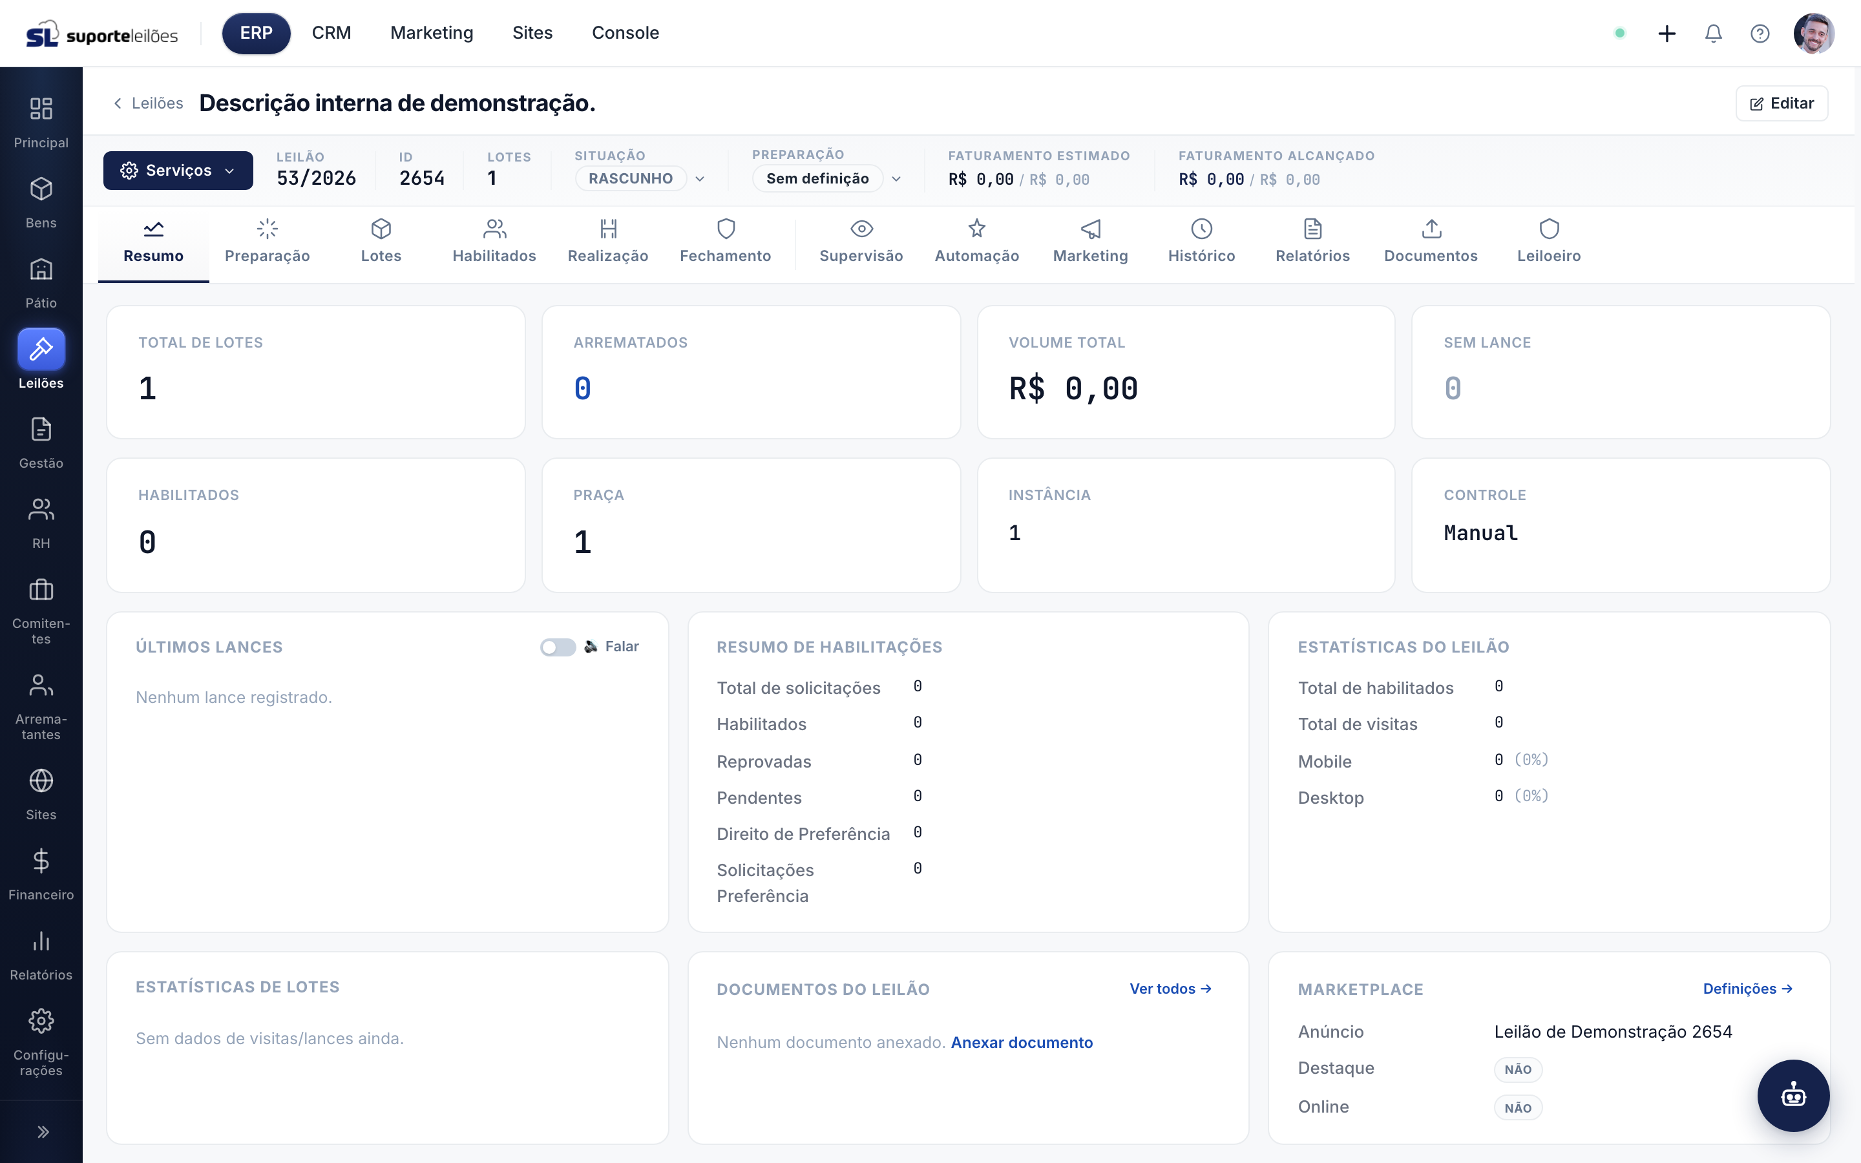The height and width of the screenshot is (1163, 1861).
Task: Click the Sem Lance card
Action: click(1621, 372)
